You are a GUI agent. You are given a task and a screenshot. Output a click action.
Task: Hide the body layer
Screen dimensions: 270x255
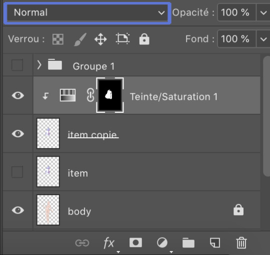tap(18, 210)
